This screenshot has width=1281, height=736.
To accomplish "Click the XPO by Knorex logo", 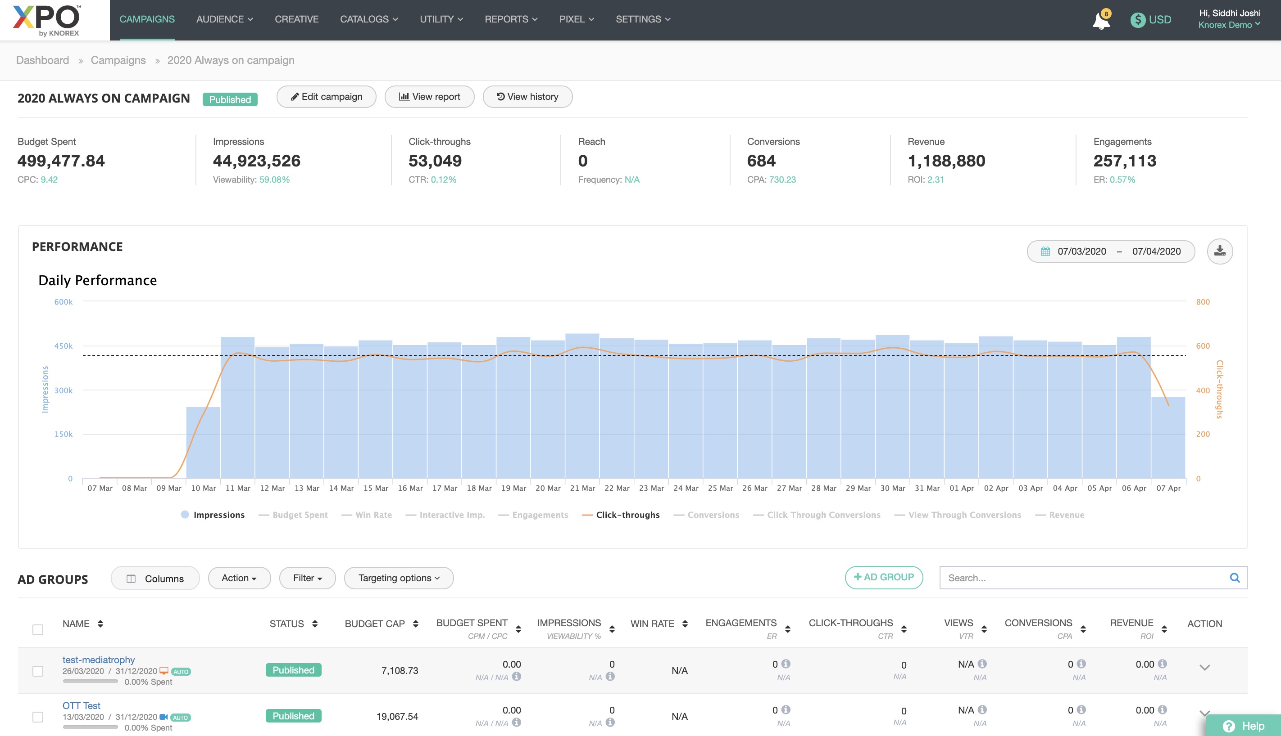I will point(47,20).
